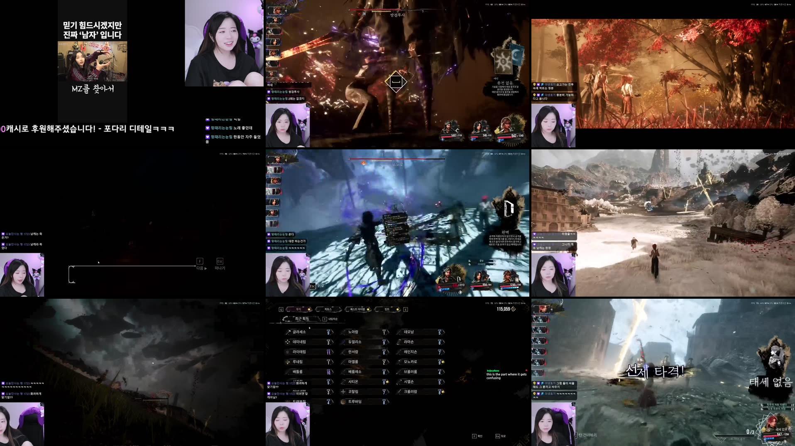Click the door skill icon above 완벽
Viewport: 795px width, 446px height.
coord(509,208)
